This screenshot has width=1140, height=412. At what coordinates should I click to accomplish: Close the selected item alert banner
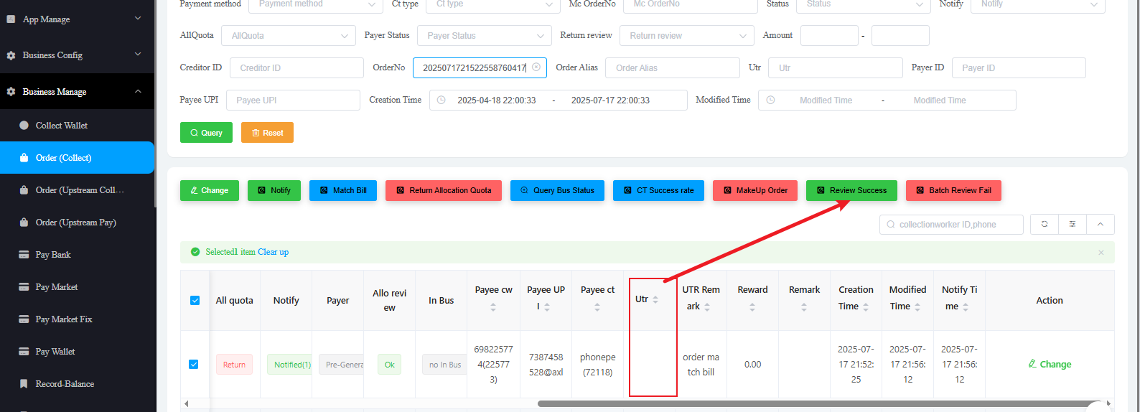(1101, 253)
